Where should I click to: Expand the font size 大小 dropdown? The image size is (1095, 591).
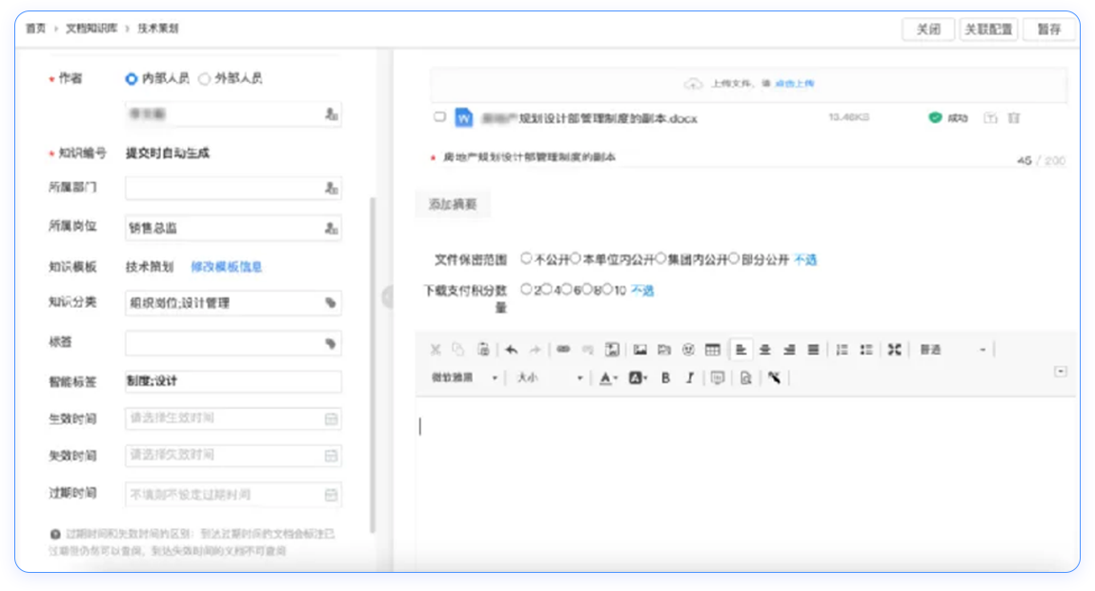[x=550, y=378]
